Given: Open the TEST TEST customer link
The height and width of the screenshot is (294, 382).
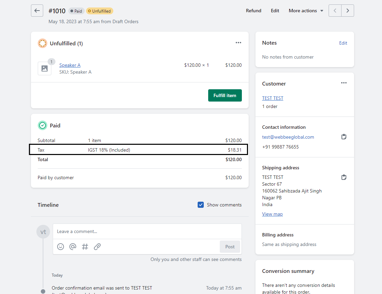Looking at the screenshot, I should (272, 98).
